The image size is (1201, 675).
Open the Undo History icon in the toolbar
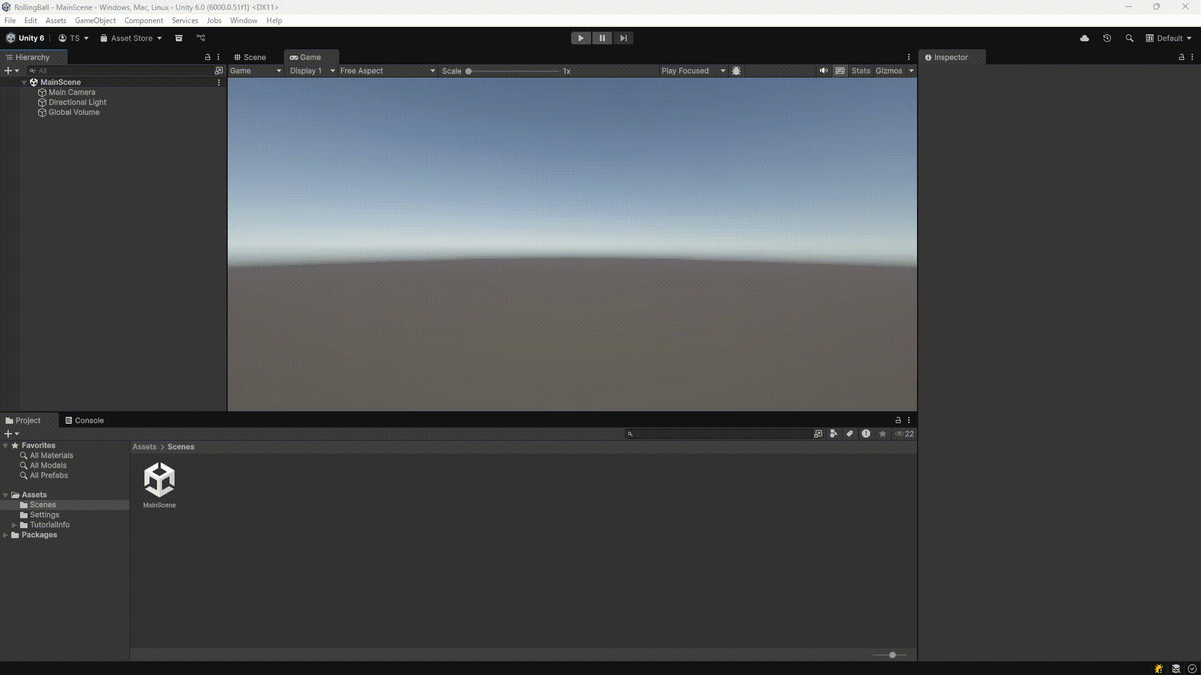(x=1107, y=38)
